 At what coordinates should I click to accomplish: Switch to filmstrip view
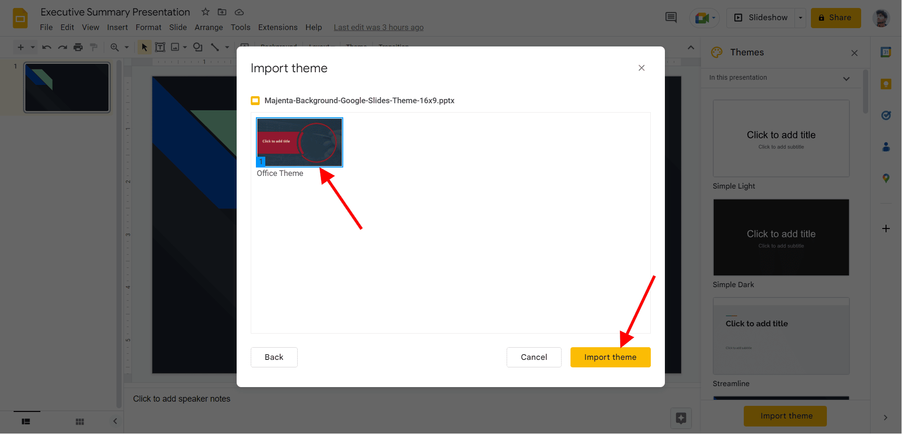click(26, 421)
